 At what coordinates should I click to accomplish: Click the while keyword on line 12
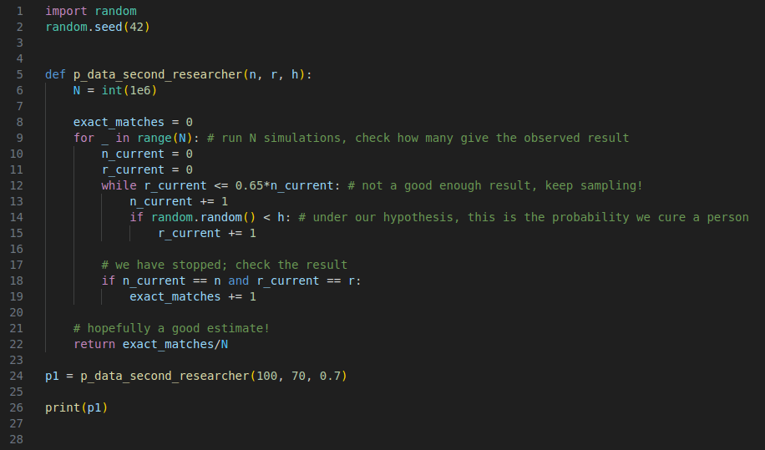(119, 185)
